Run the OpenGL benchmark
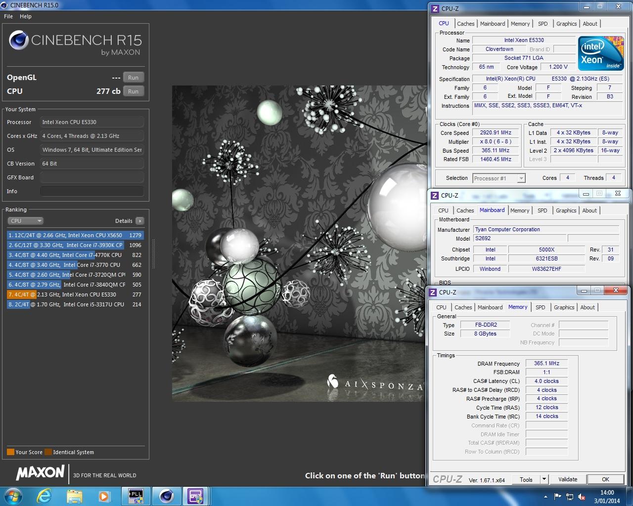Screen dimensions: 633x506 [x=134, y=78]
